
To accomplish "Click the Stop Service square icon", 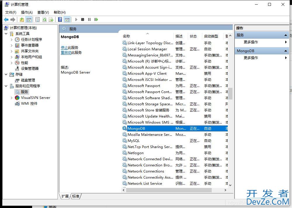I will tap(83, 19).
